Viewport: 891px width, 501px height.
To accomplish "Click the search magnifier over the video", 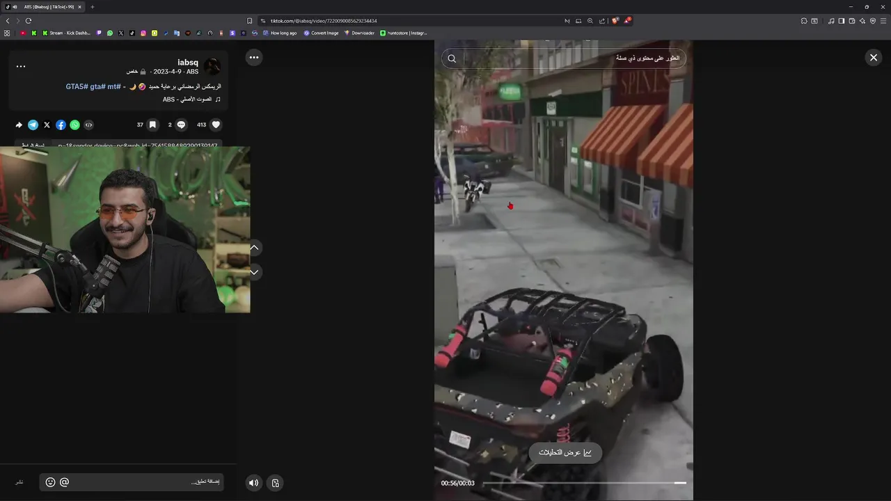I will (x=452, y=58).
